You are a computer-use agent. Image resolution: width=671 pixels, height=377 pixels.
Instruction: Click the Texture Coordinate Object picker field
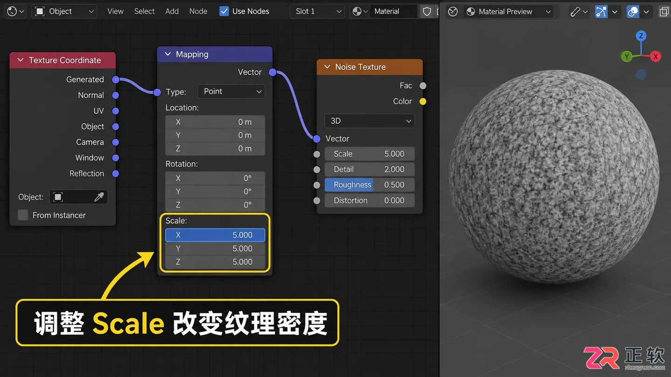point(79,197)
